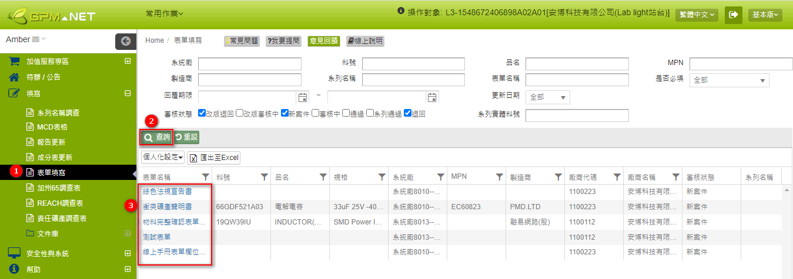Click the logout arrow icon in header

733,15
